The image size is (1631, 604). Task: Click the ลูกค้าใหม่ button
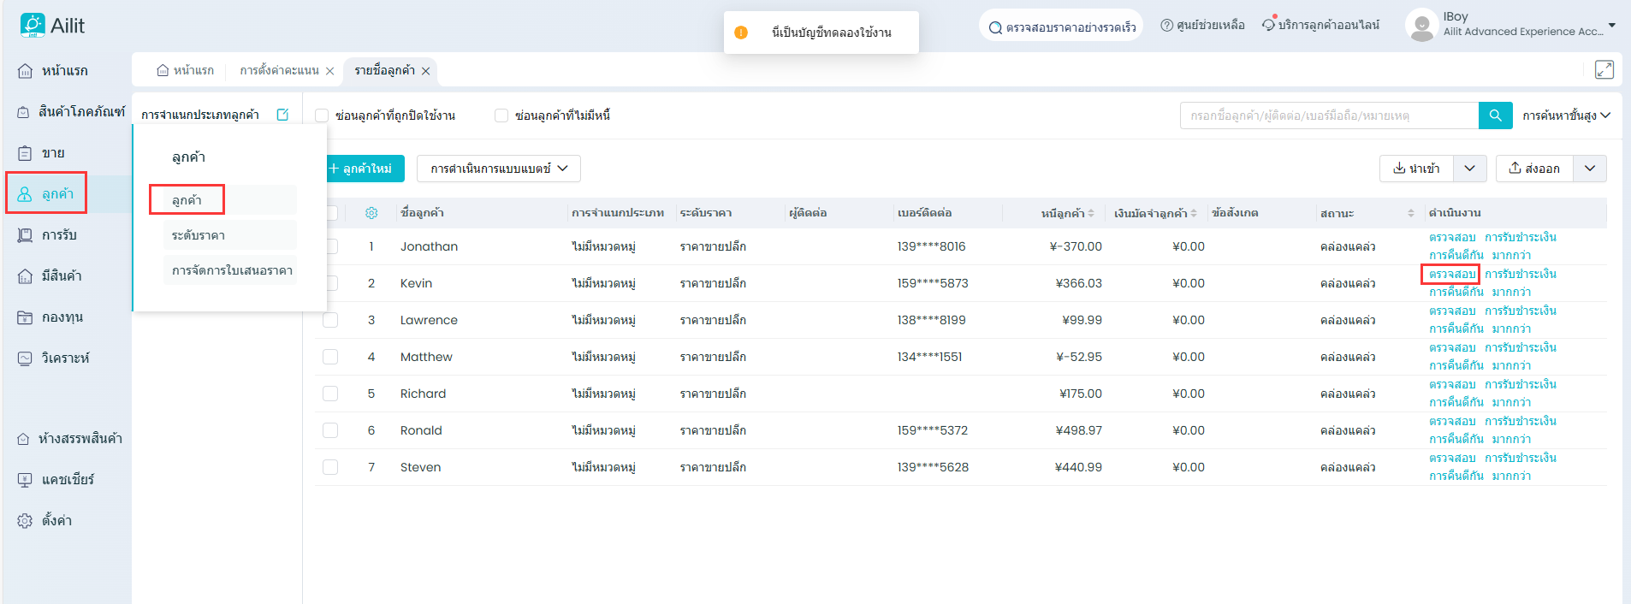362,169
